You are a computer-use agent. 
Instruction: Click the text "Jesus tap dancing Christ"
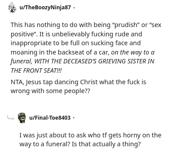(62, 82)
